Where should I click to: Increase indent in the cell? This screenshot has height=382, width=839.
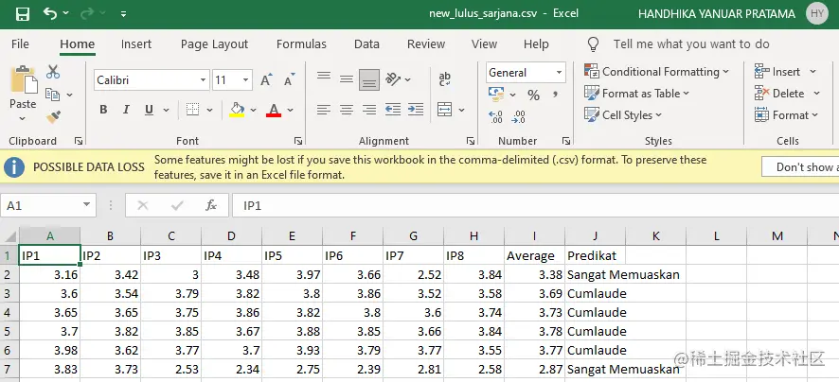pos(416,110)
